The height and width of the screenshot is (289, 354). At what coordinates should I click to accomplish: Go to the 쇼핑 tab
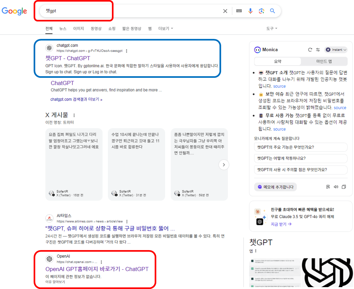[112, 28]
